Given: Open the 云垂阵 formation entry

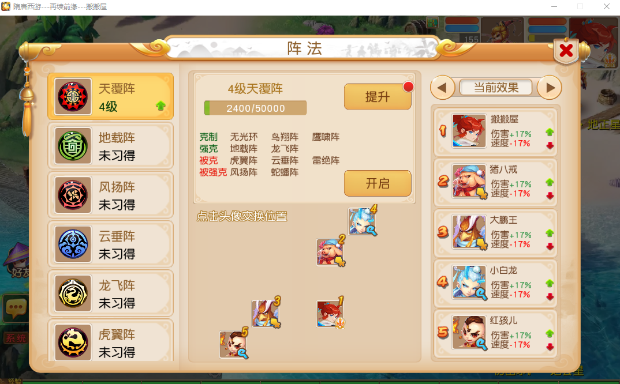Looking at the screenshot, I should point(111,244).
